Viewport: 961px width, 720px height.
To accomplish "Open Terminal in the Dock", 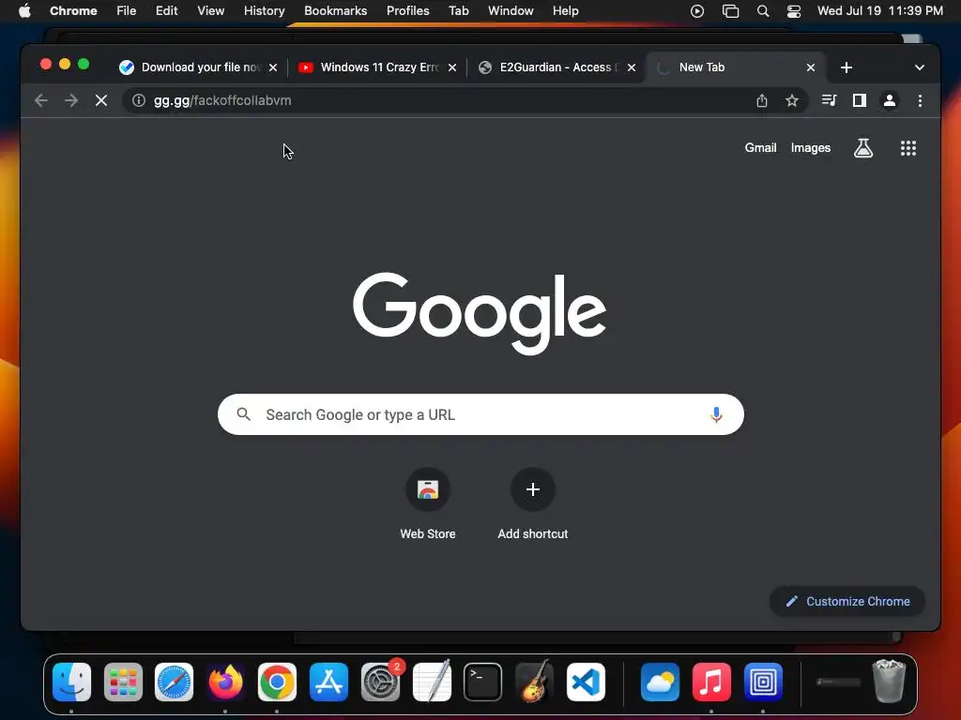I will click(483, 682).
